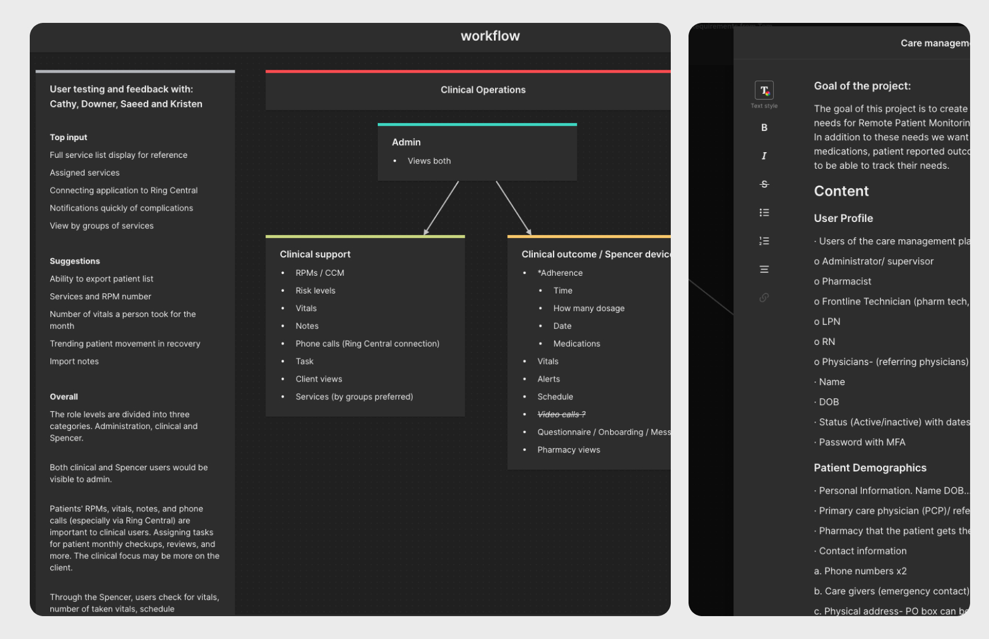Select the Pharmacy views bullet item
This screenshot has width=989, height=639.
pyautogui.click(x=568, y=450)
